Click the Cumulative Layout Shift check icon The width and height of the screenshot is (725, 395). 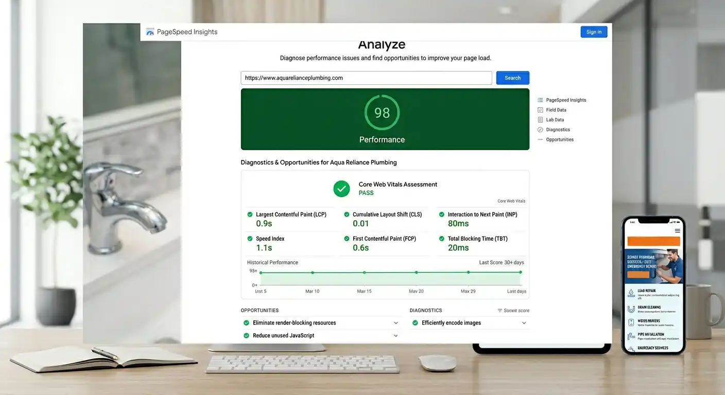347,214
